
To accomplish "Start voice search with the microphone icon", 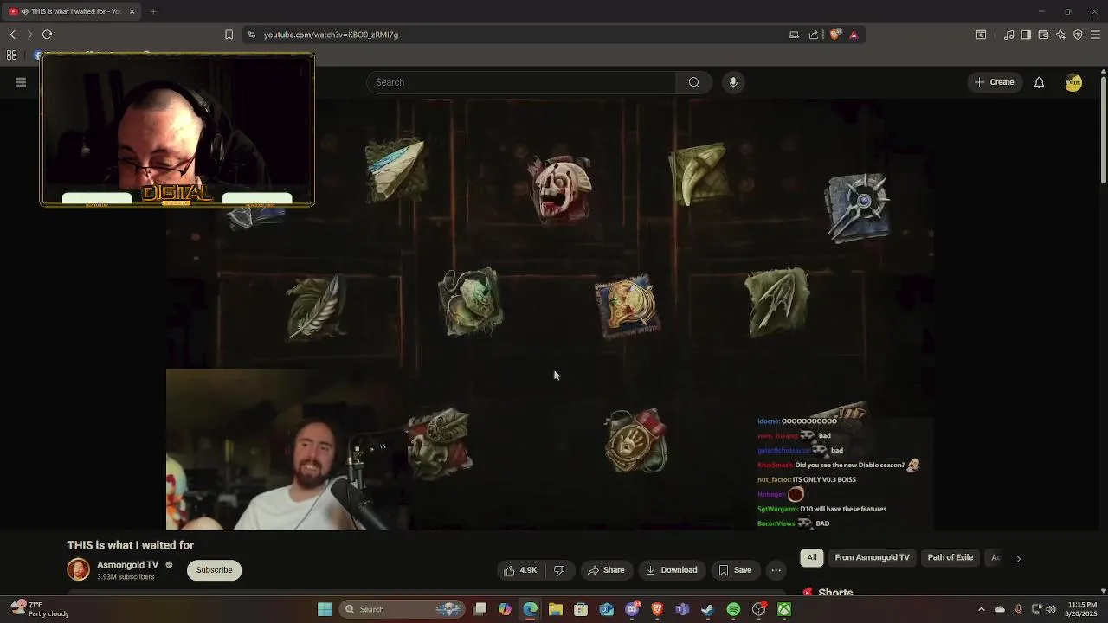I will pos(733,82).
